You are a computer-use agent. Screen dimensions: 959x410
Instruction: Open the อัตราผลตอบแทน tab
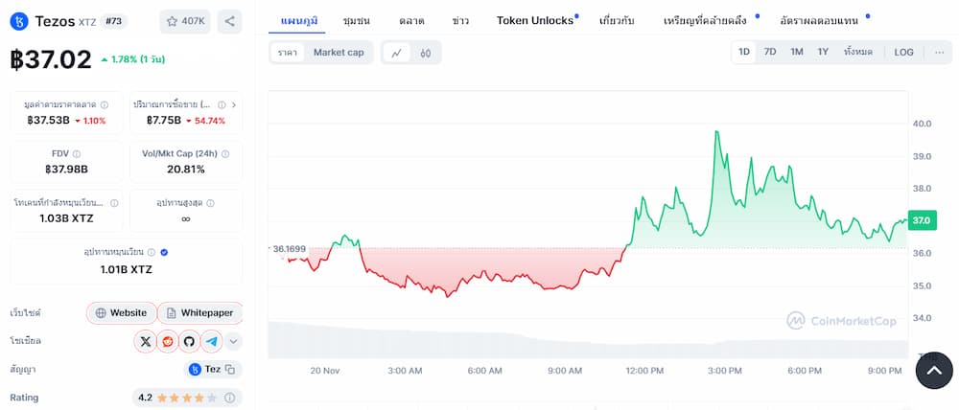(819, 21)
